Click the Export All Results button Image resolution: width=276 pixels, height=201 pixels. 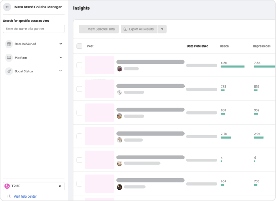139,29
